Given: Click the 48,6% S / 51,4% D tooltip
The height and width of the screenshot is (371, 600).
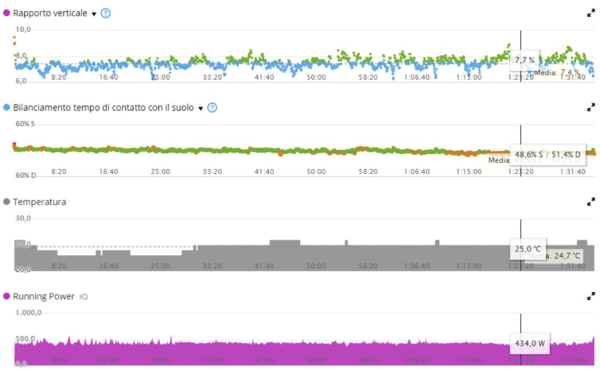Looking at the screenshot, I should 548,155.
